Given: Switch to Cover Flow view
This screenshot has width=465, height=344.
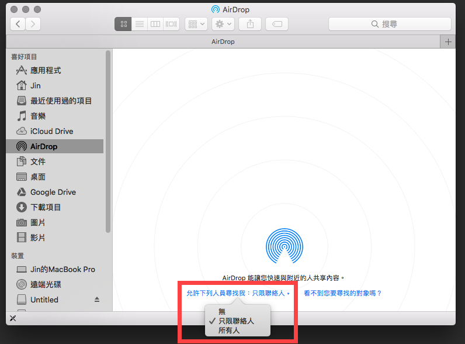Looking at the screenshot, I should coord(171,24).
